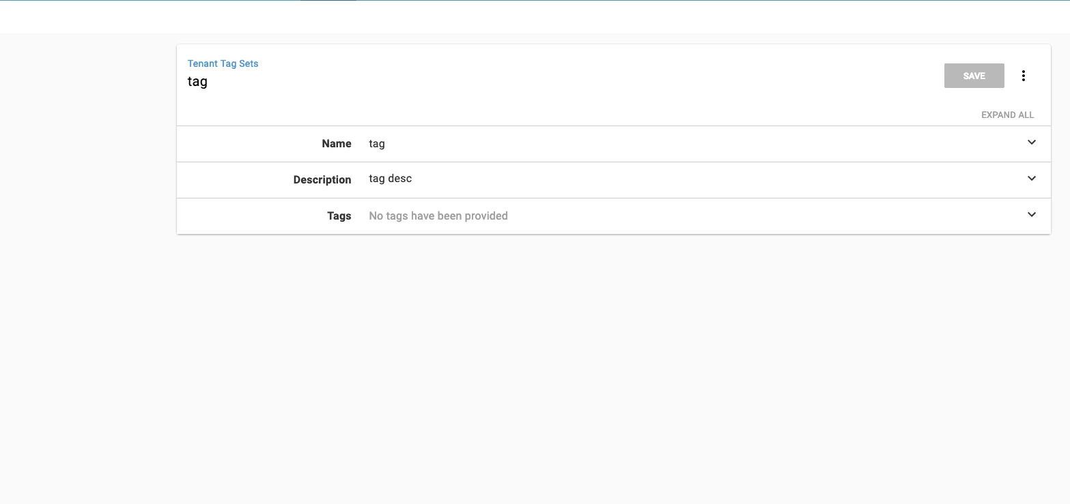Collapse the Name section using its arrow

(x=1032, y=143)
